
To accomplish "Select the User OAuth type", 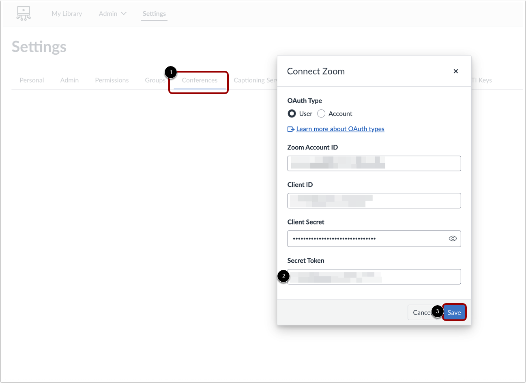I will pos(292,113).
